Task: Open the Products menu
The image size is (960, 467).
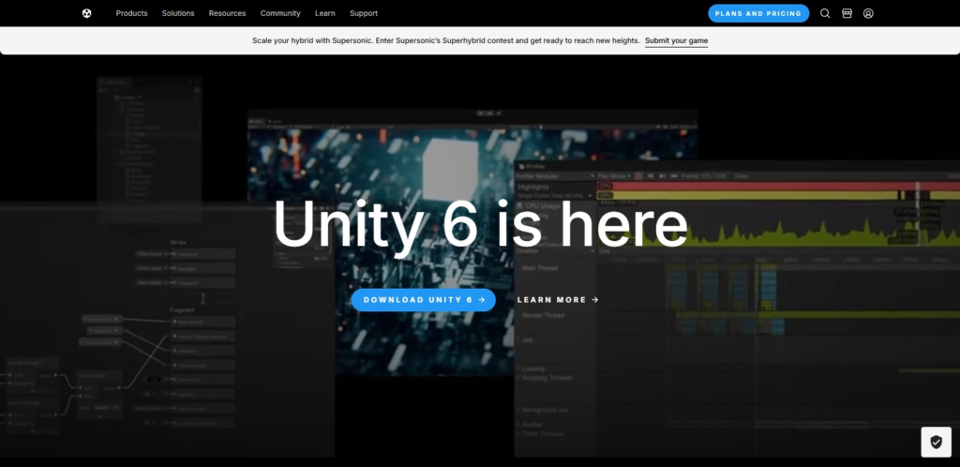Action: [x=131, y=13]
